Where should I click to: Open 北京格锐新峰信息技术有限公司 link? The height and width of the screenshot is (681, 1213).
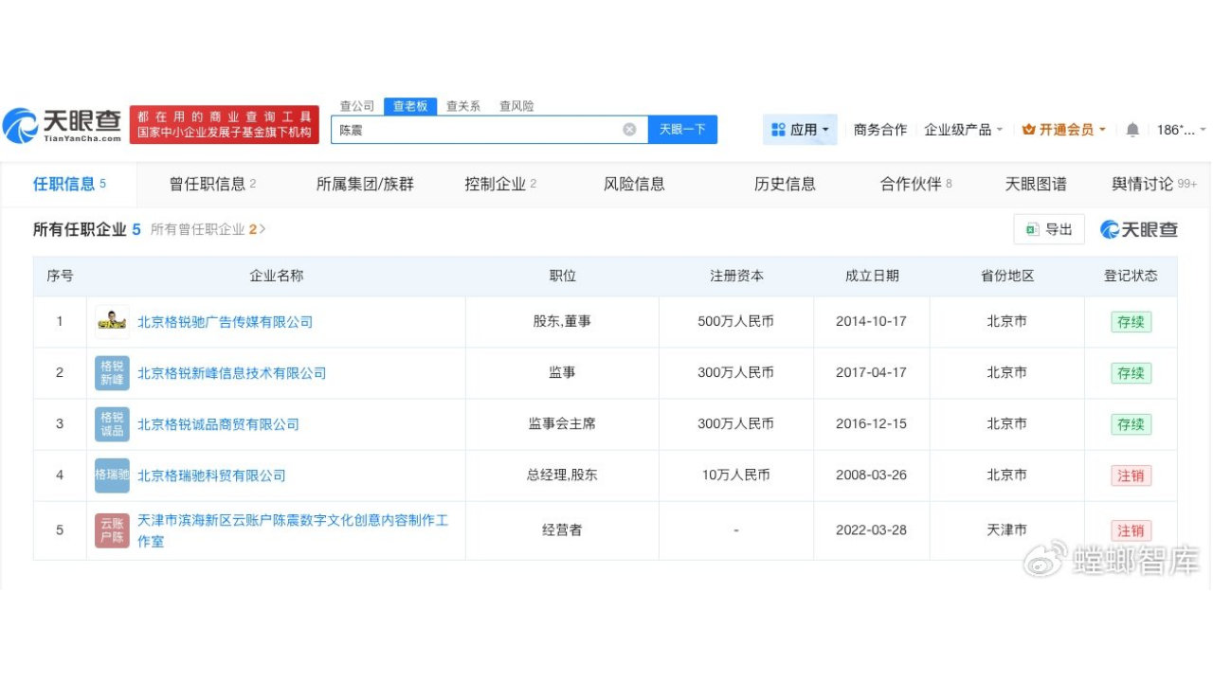tap(231, 373)
